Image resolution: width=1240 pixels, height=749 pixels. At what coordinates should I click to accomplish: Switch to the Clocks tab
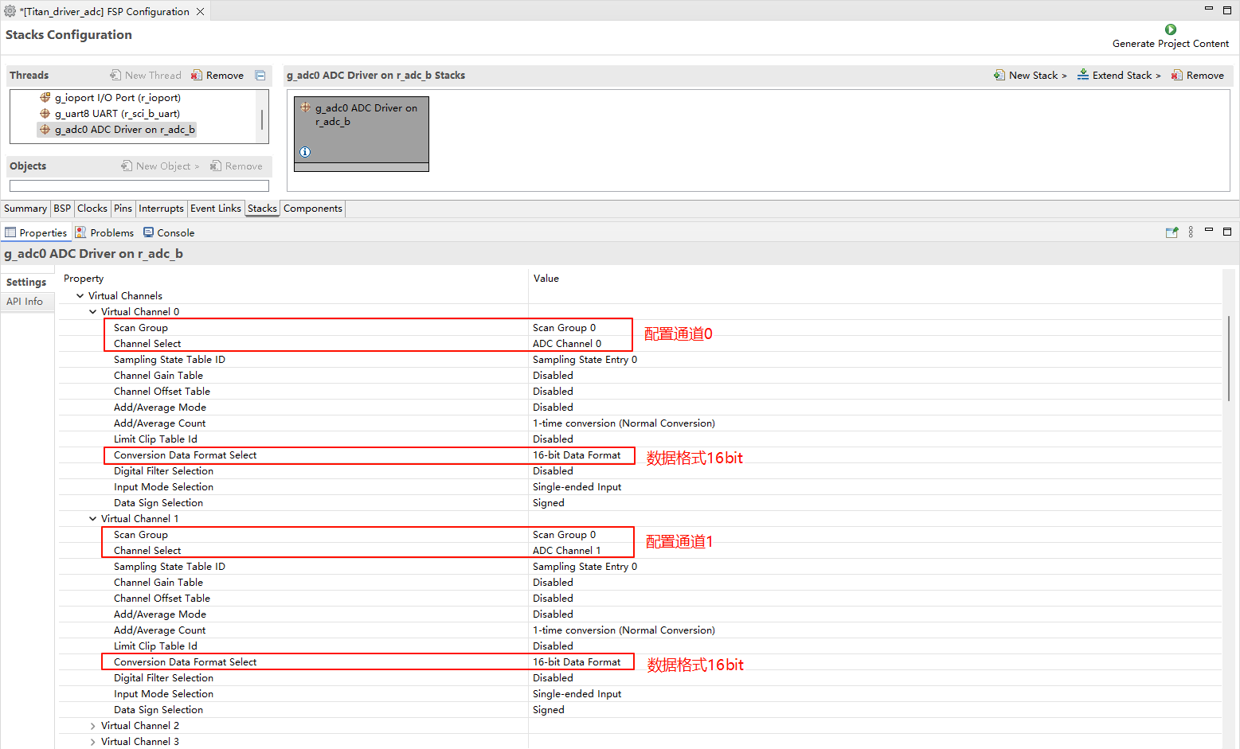coord(92,209)
